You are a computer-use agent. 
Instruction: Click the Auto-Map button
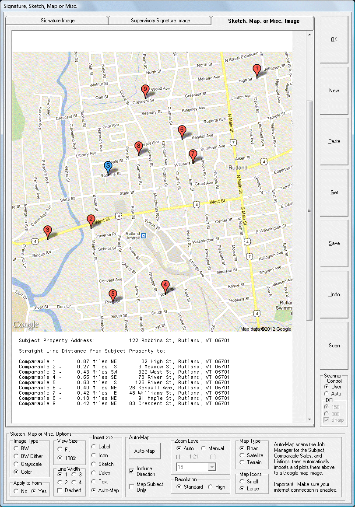[144, 451]
